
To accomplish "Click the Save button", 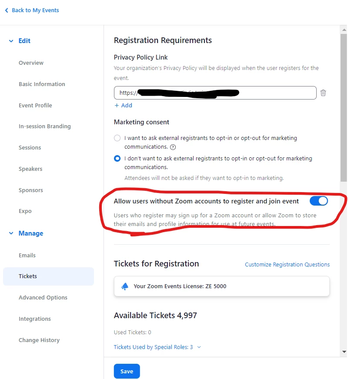I will [x=127, y=371].
